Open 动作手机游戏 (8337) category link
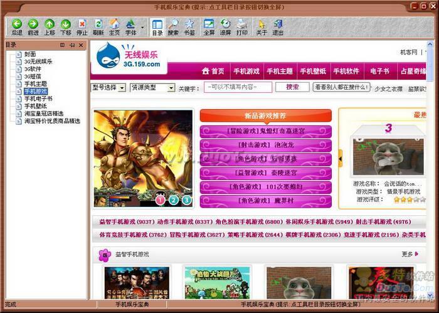Image resolution: width=439 pixels, height=313 pixels. pyautogui.click(x=185, y=222)
